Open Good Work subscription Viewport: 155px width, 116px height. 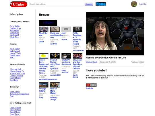tap(14, 114)
